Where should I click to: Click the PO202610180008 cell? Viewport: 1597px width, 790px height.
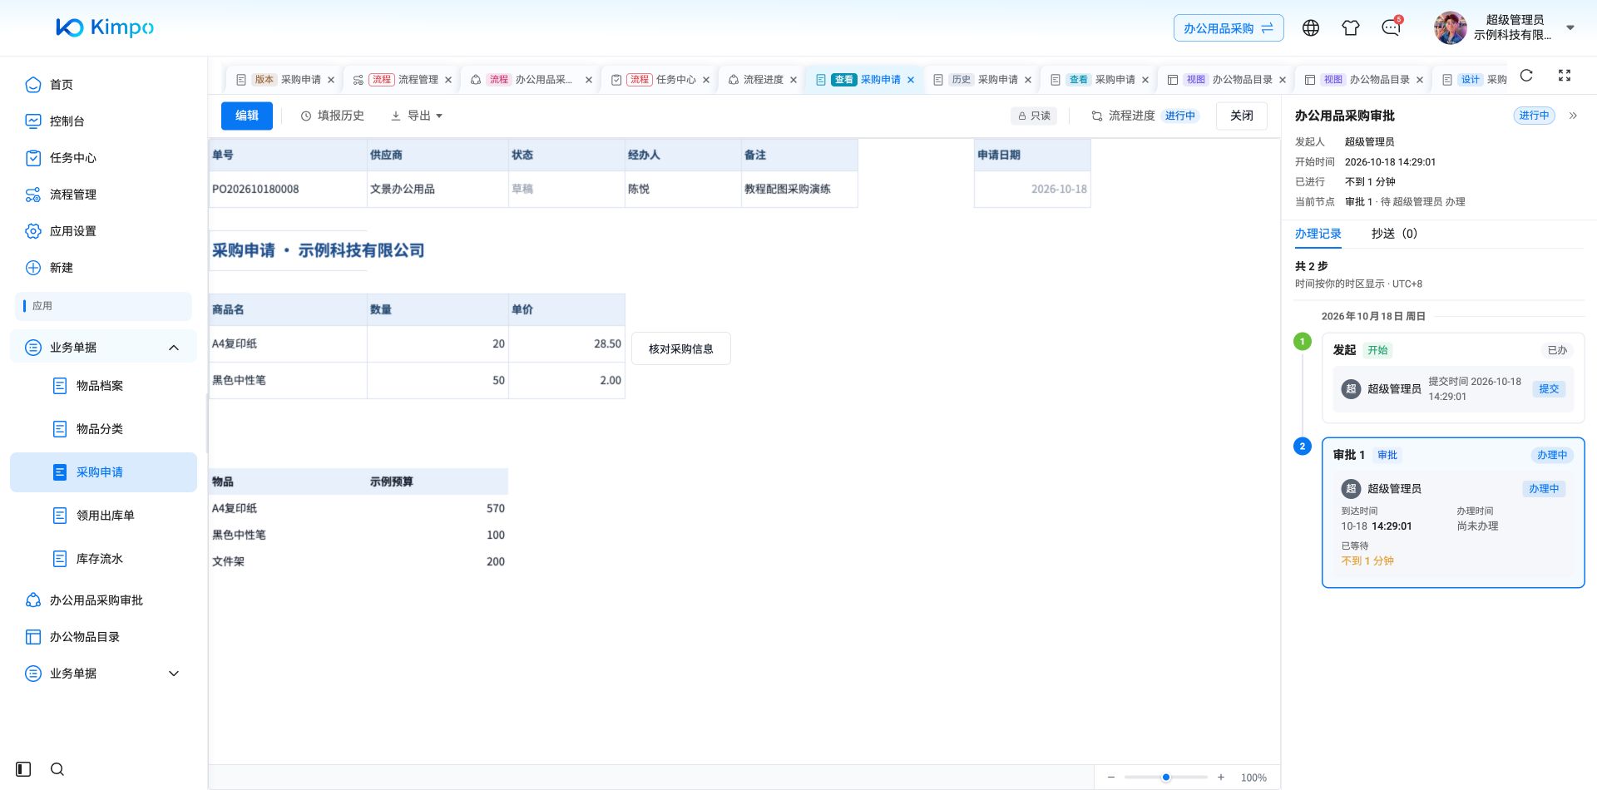pos(288,189)
